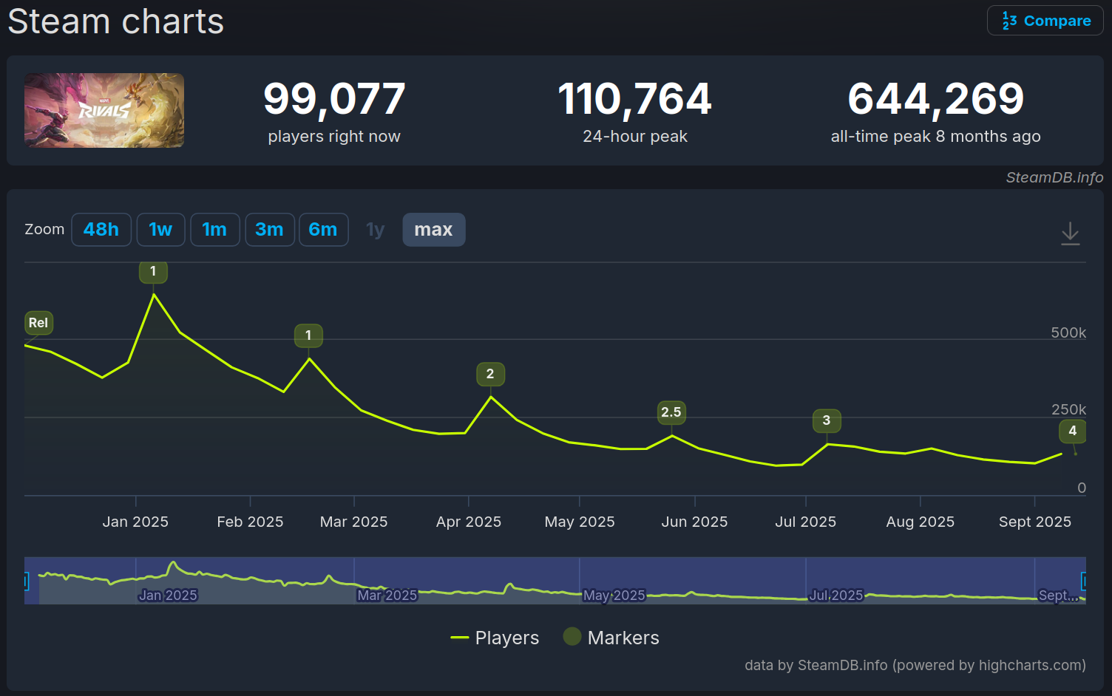The width and height of the screenshot is (1112, 696).
Task: Grab the right navigator range handle
Action: click(1084, 581)
